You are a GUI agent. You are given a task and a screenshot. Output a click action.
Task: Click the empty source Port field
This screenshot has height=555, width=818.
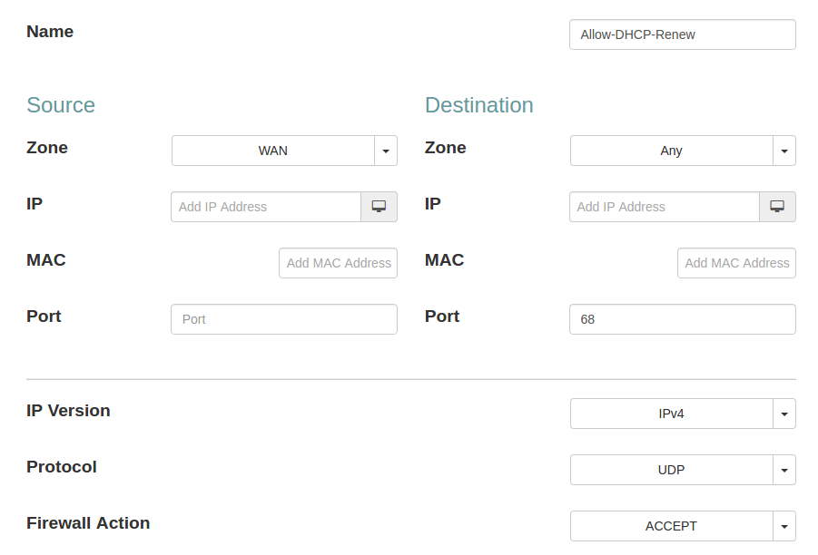pyautogui.click(x=283, y=319)
